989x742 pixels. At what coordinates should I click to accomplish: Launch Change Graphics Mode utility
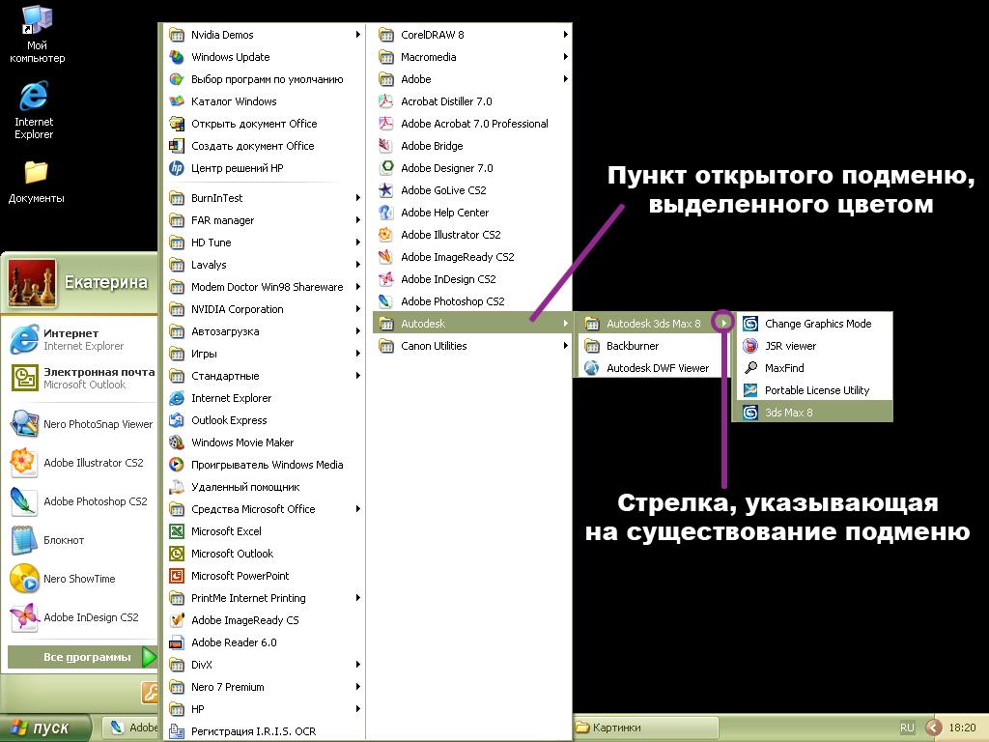pyautogui.click(x=817, y=324)
